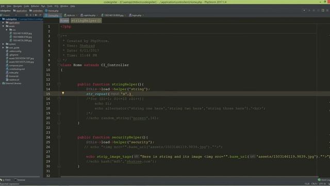The height and width of the screenshot is (186, 330).
Task: Switch to the 1503146119.9039.jpg editor tab
Action: click(x=113, y=15)
